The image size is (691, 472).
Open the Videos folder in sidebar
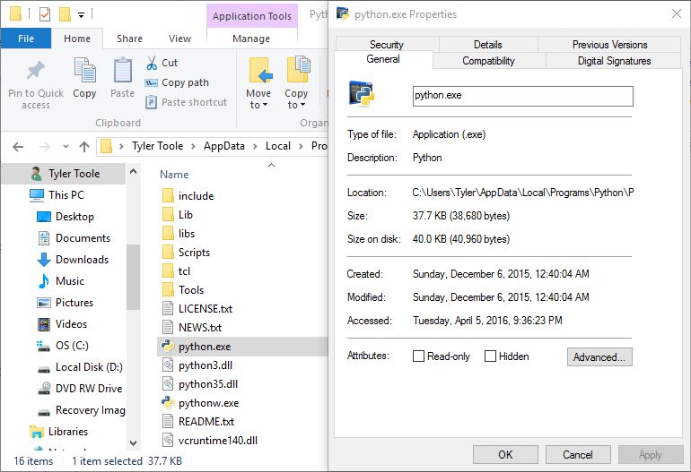(x=71, y=324)
